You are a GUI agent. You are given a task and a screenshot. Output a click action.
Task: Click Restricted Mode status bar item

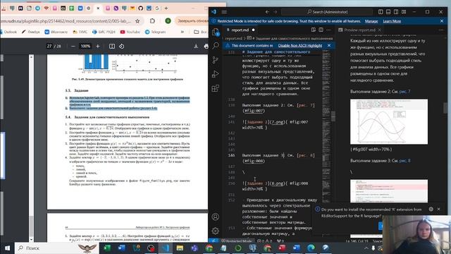point(237,241)
